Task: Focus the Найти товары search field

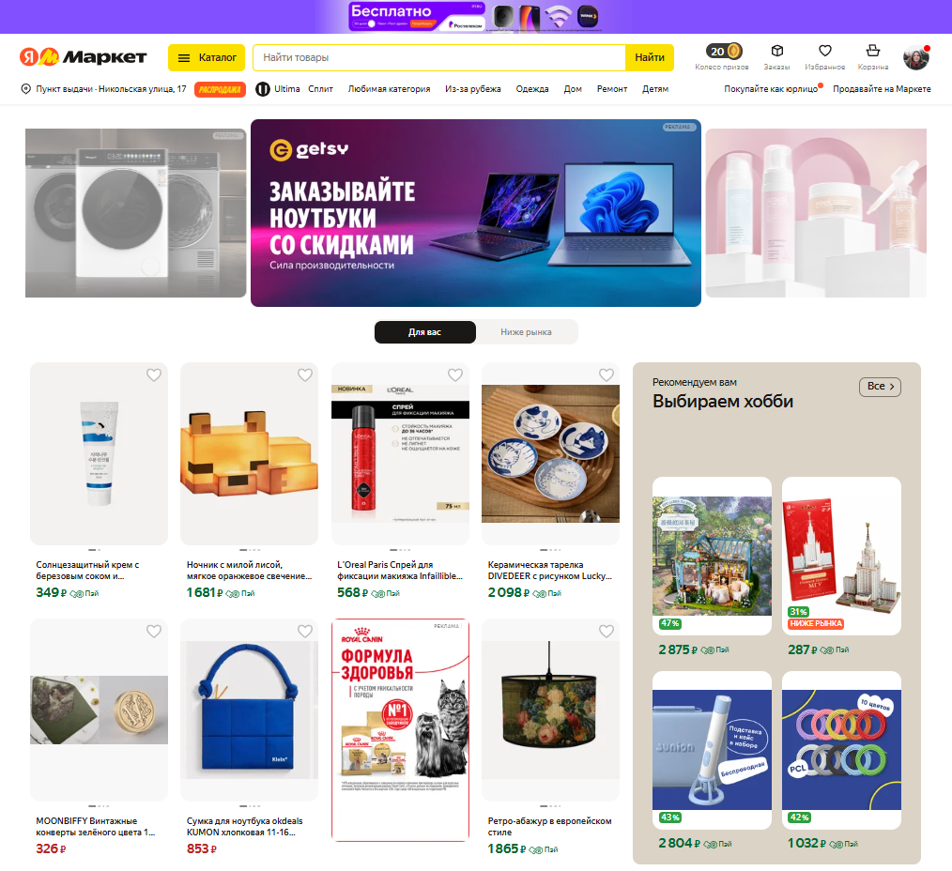Action: pos(439,57)
